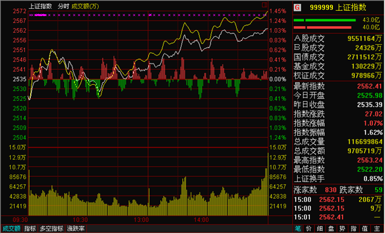This screenshot has width=385, height=234.
Task: Click the red G icon beside 999999
Action: pyautogui.click(x=297, y=7)
